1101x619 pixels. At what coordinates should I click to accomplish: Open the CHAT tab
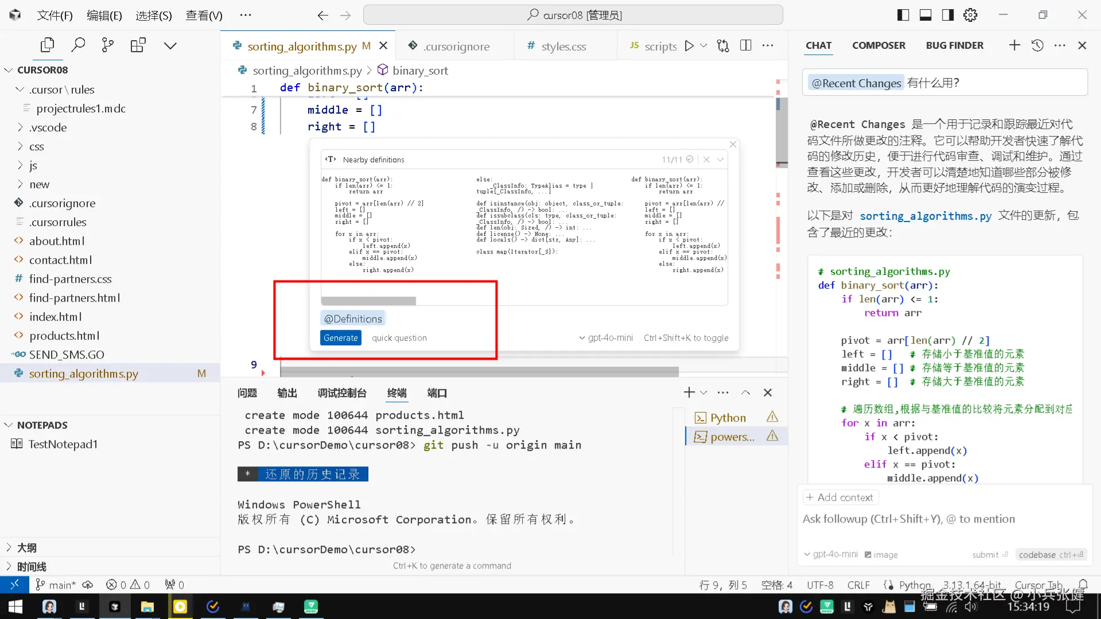coord(819,45)
